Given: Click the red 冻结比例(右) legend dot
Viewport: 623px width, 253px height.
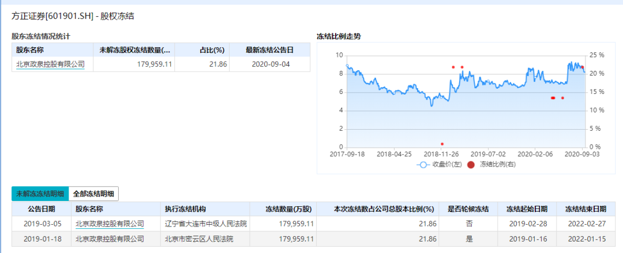Looking at the screenshot, I should point(471,165).
